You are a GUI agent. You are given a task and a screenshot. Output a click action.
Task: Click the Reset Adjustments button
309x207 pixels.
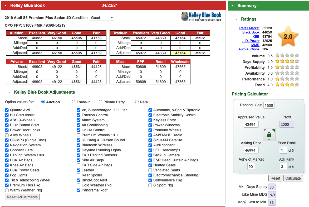(x=22, y=197)
